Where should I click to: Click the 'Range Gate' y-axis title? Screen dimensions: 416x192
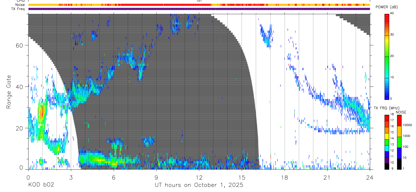[9, 92]
